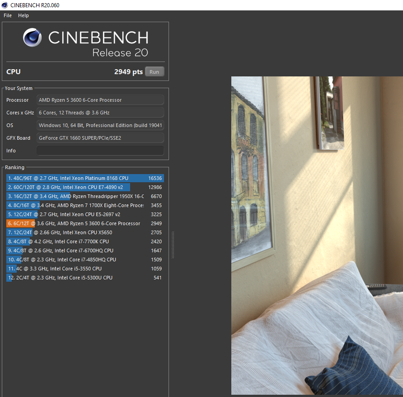Click the empty Info input field
Viewport: 403px width, 397px height.
pos(100,151)
